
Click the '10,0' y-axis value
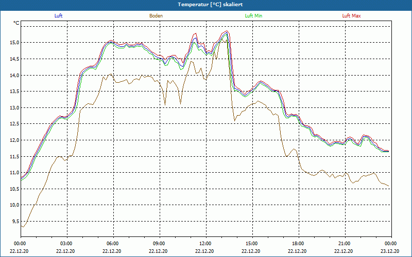point(15,205)
